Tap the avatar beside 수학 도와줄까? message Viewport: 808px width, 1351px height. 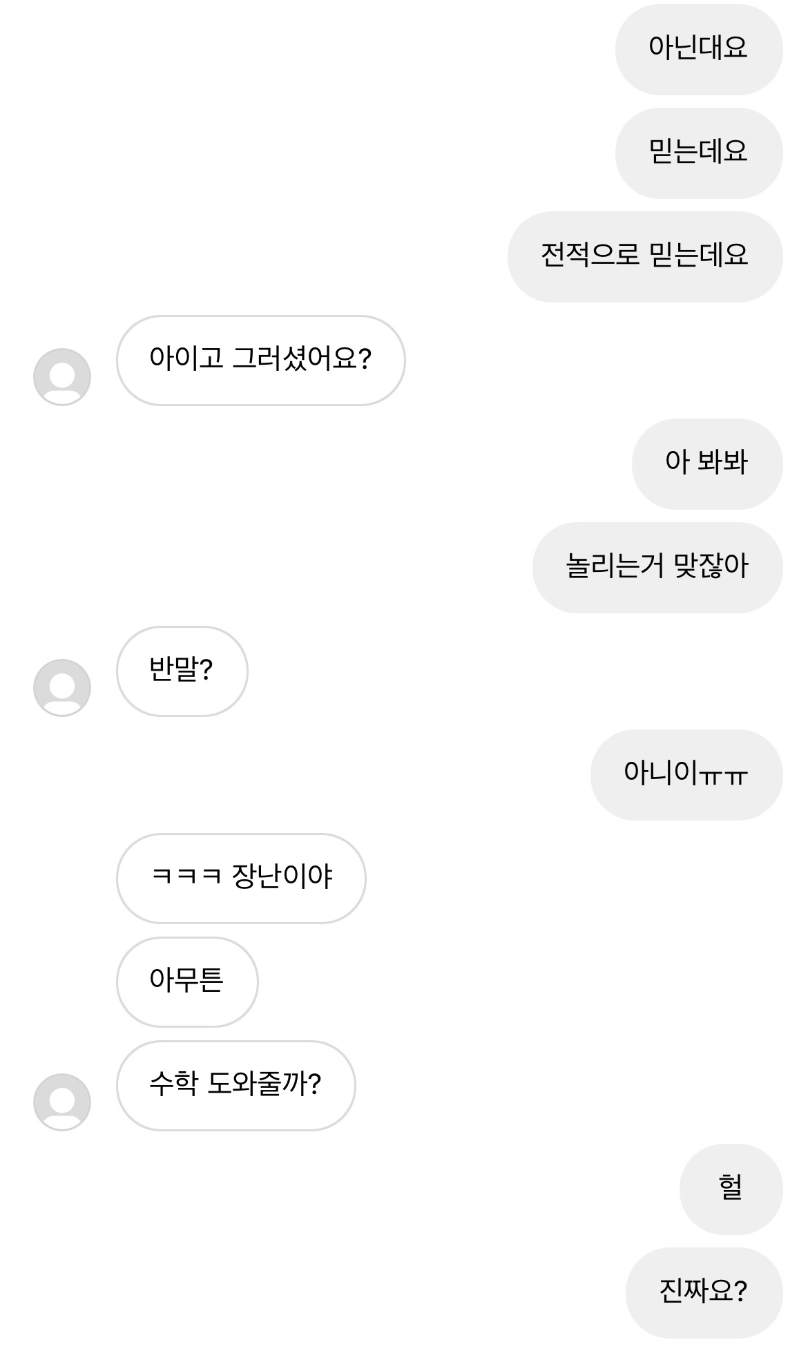62,1102
